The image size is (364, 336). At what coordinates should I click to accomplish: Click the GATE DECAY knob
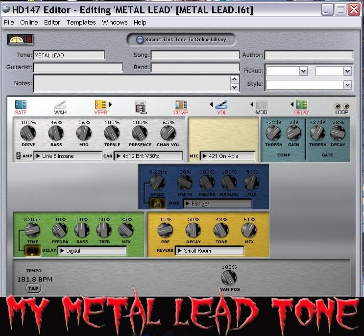338,133
